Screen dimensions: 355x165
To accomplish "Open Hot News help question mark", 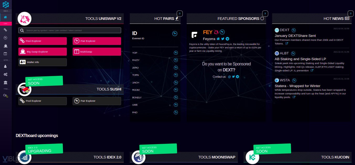I will (351, 13).
